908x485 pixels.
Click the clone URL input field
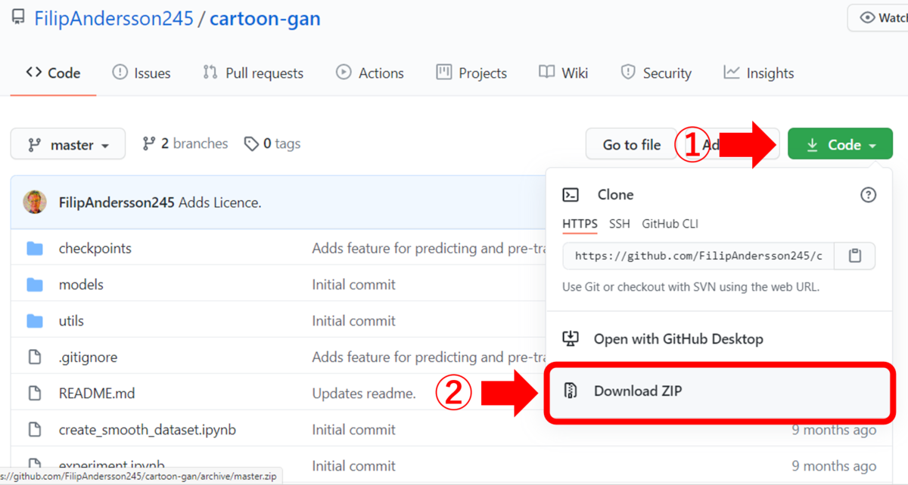pos(698,256)
